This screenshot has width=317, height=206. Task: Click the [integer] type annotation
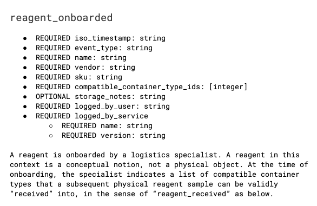coord(228,87)
